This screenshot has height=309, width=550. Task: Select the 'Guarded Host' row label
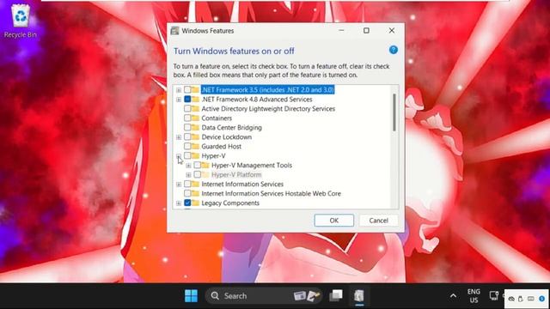click(x=221, y=146)
